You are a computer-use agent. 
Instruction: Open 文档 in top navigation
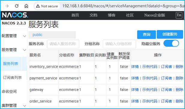[93, 15]
